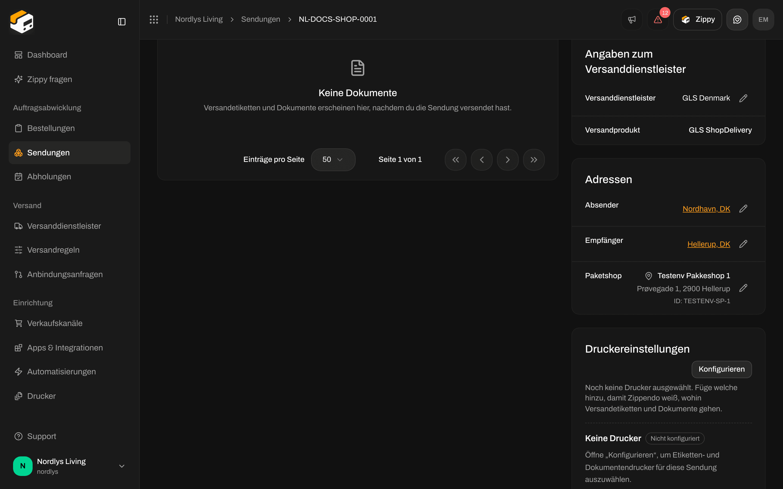The width and height of the screenshot is (783, 489).
Task: Open the Hellerup, DK recipient link
Action: point(709,244)
